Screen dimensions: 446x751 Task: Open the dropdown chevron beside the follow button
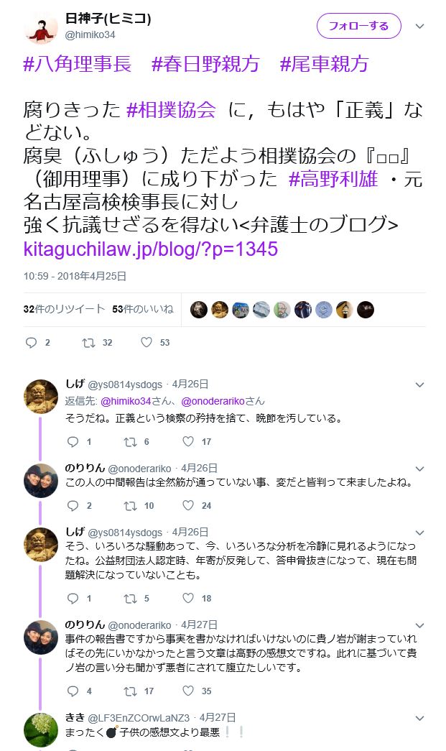coord(419,27)
